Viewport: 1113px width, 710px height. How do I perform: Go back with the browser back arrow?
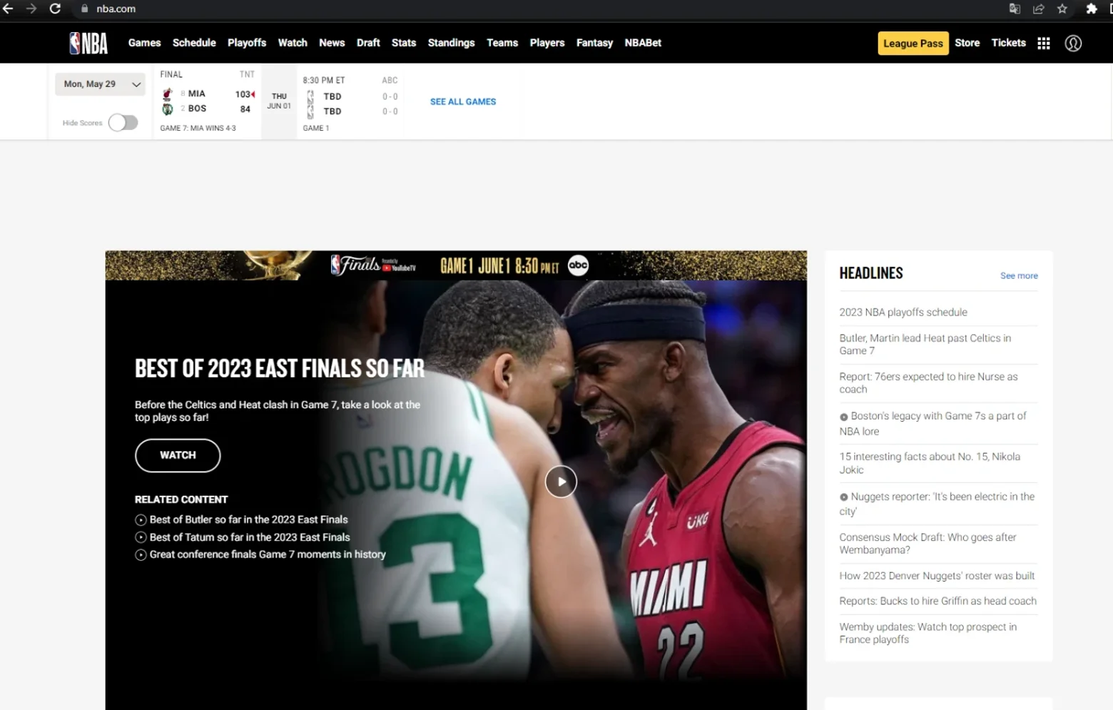(x=9, y=9)
